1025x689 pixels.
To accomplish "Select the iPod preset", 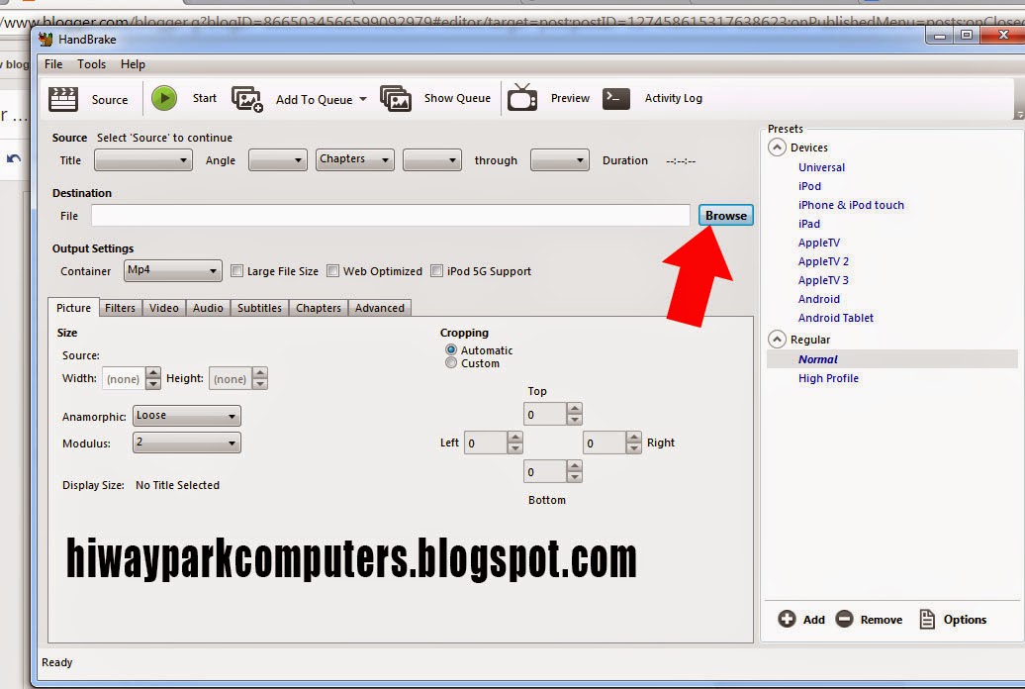I will coord(809,186).
